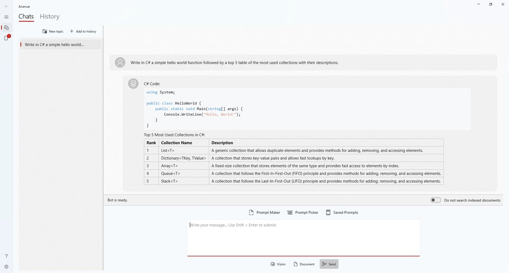The height and width of the screenshot is (273, 509).
Task: Switch to the Chats tab
Action: tap(26, 17)
